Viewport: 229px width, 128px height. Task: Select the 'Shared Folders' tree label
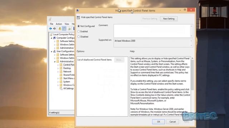69,75
